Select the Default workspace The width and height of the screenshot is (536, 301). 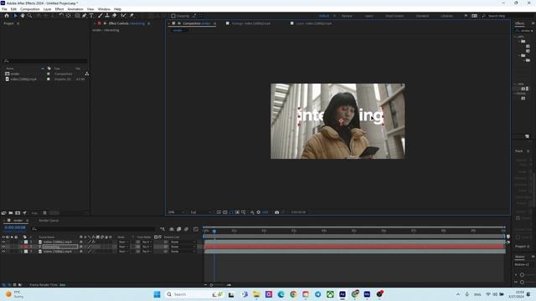[x=324, y=16]
